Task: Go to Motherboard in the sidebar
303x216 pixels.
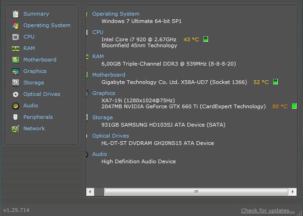Action: (x=40, y=60)
